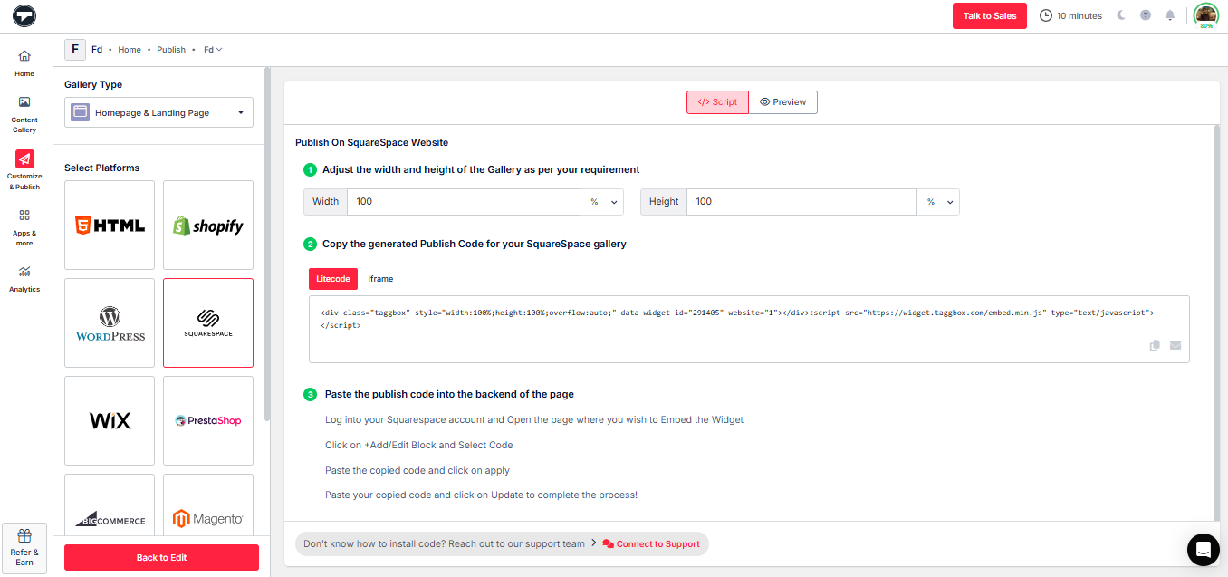Open the live chat bubble
The width and height of the screenshot is (1228, 577).
point(1203,549)
